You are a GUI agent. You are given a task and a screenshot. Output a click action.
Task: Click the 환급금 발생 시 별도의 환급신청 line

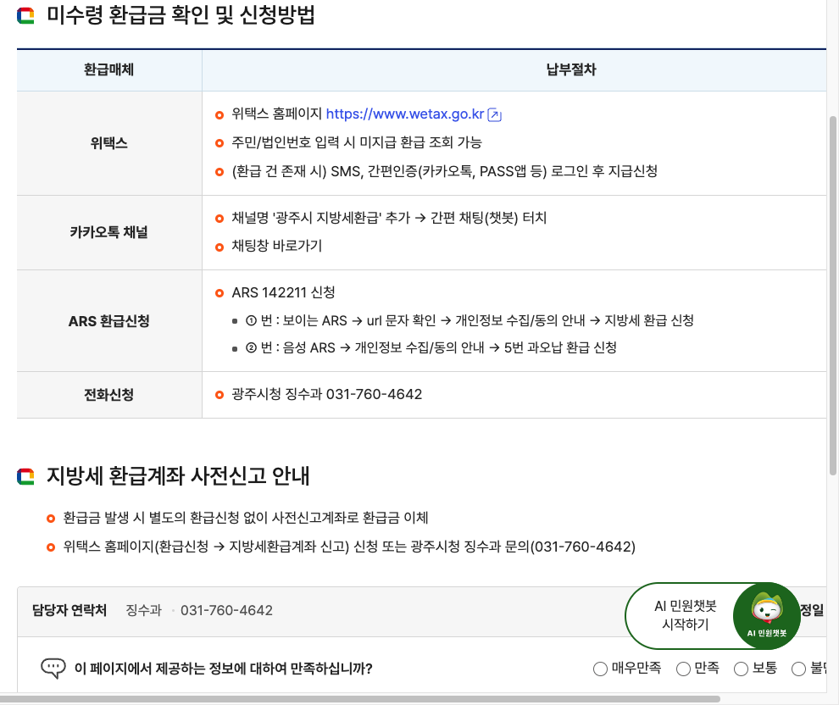(246, 518)
